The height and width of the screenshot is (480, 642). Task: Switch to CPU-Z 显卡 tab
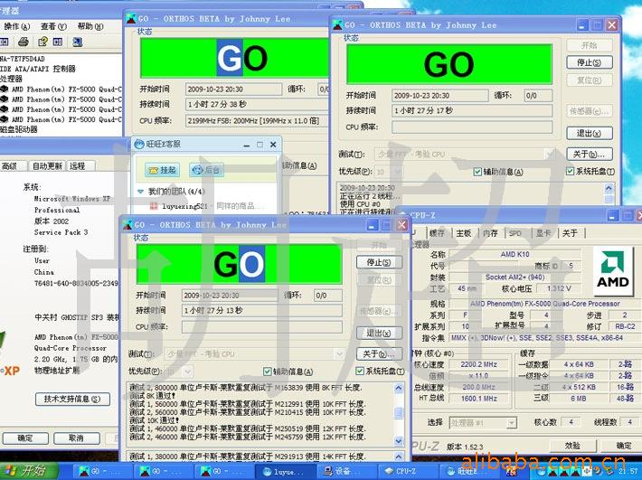tap(543, 233)
